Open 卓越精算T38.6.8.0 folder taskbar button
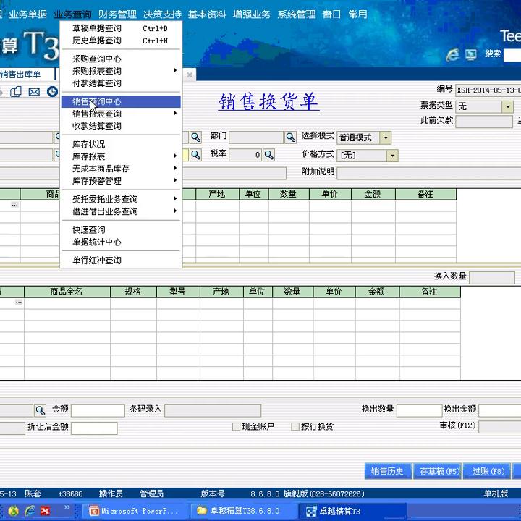This screenshot has height=521, width=521. [243, 511]
